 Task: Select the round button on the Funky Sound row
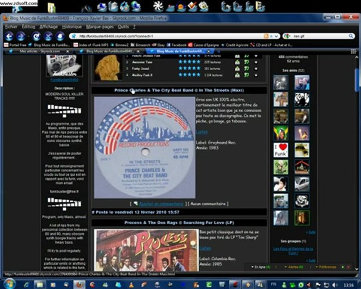click(256, 69)
